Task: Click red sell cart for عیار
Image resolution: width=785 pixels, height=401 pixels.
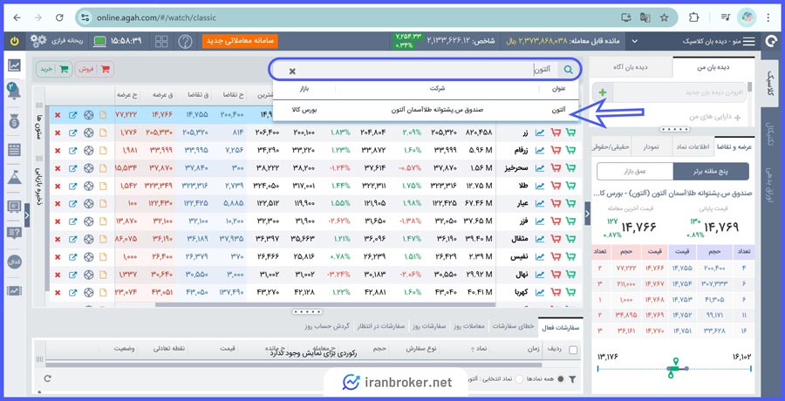Action: [x=556, y=204]
